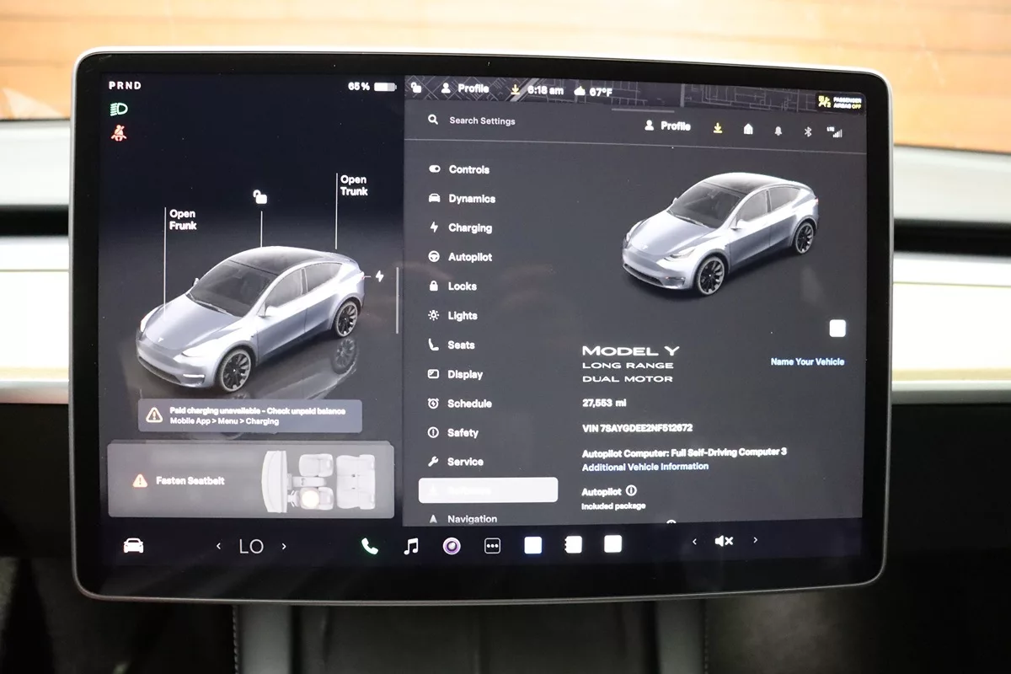This screenshot has width=1011, height=674.
Task: Tap the phone icon in bottom bar
Action: coord(370,546)
